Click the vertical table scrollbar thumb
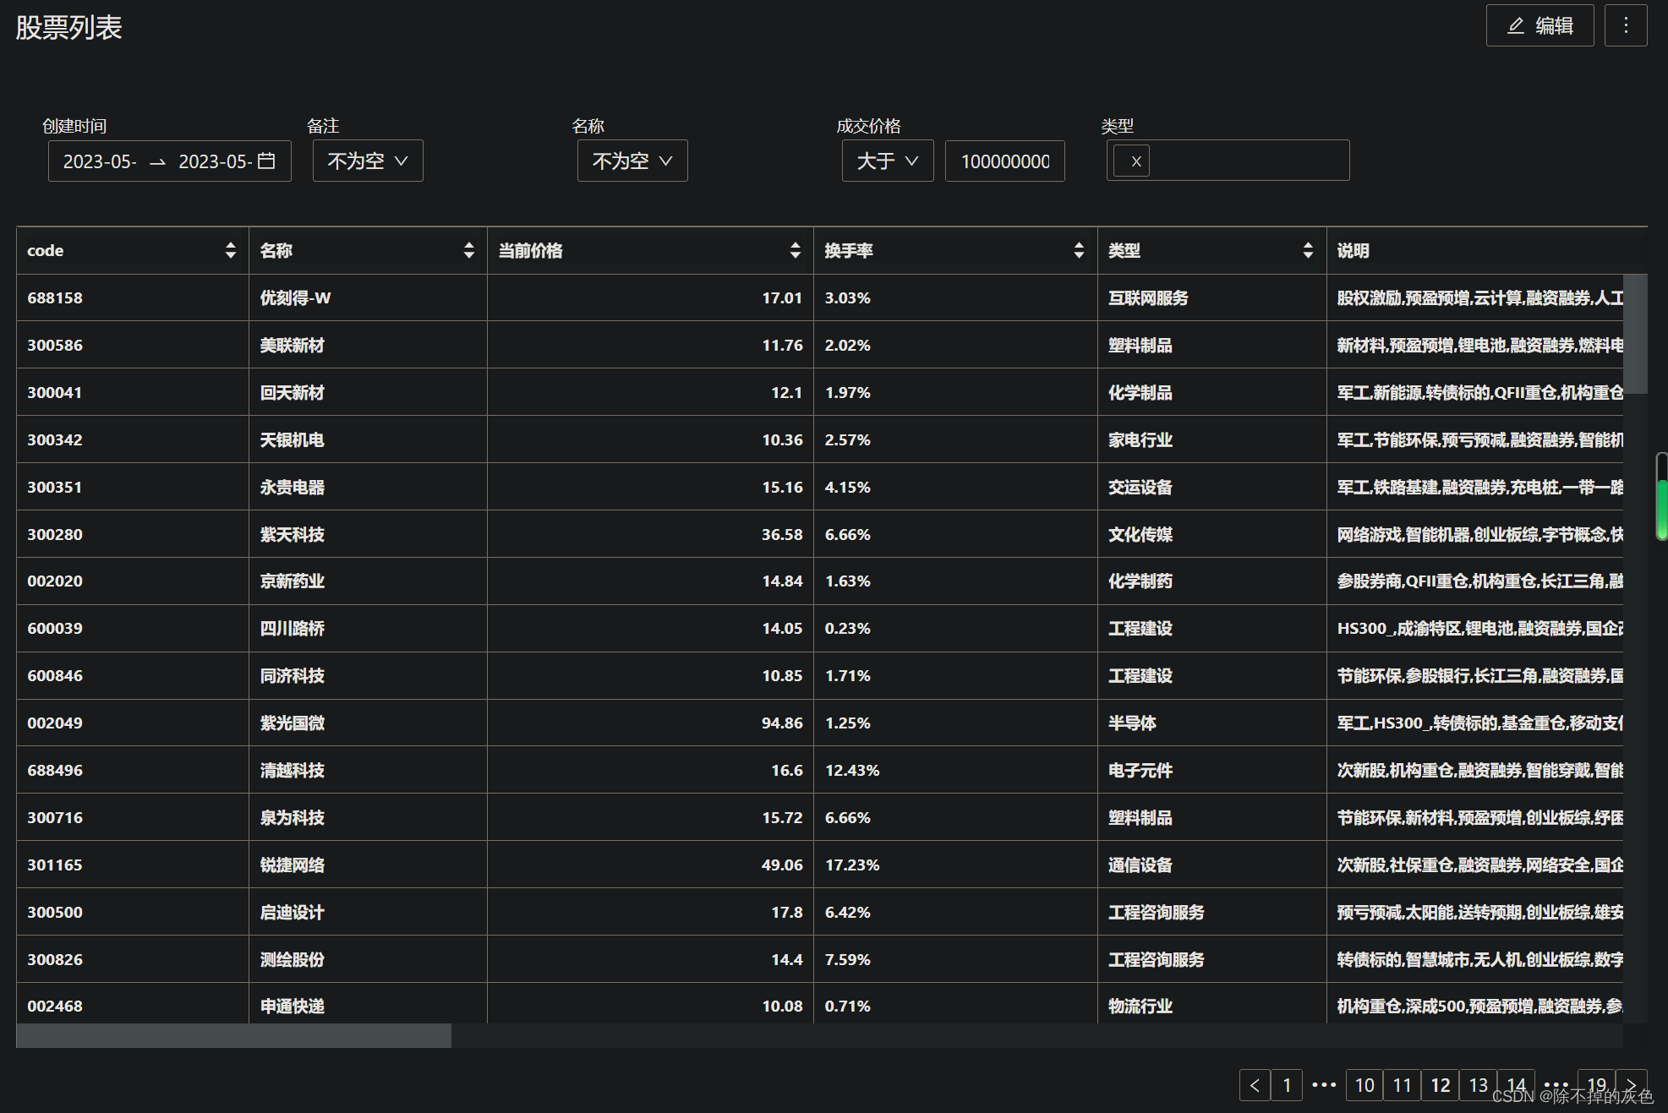Viewport: 1668px width, 1113px height. (1635, 334)
